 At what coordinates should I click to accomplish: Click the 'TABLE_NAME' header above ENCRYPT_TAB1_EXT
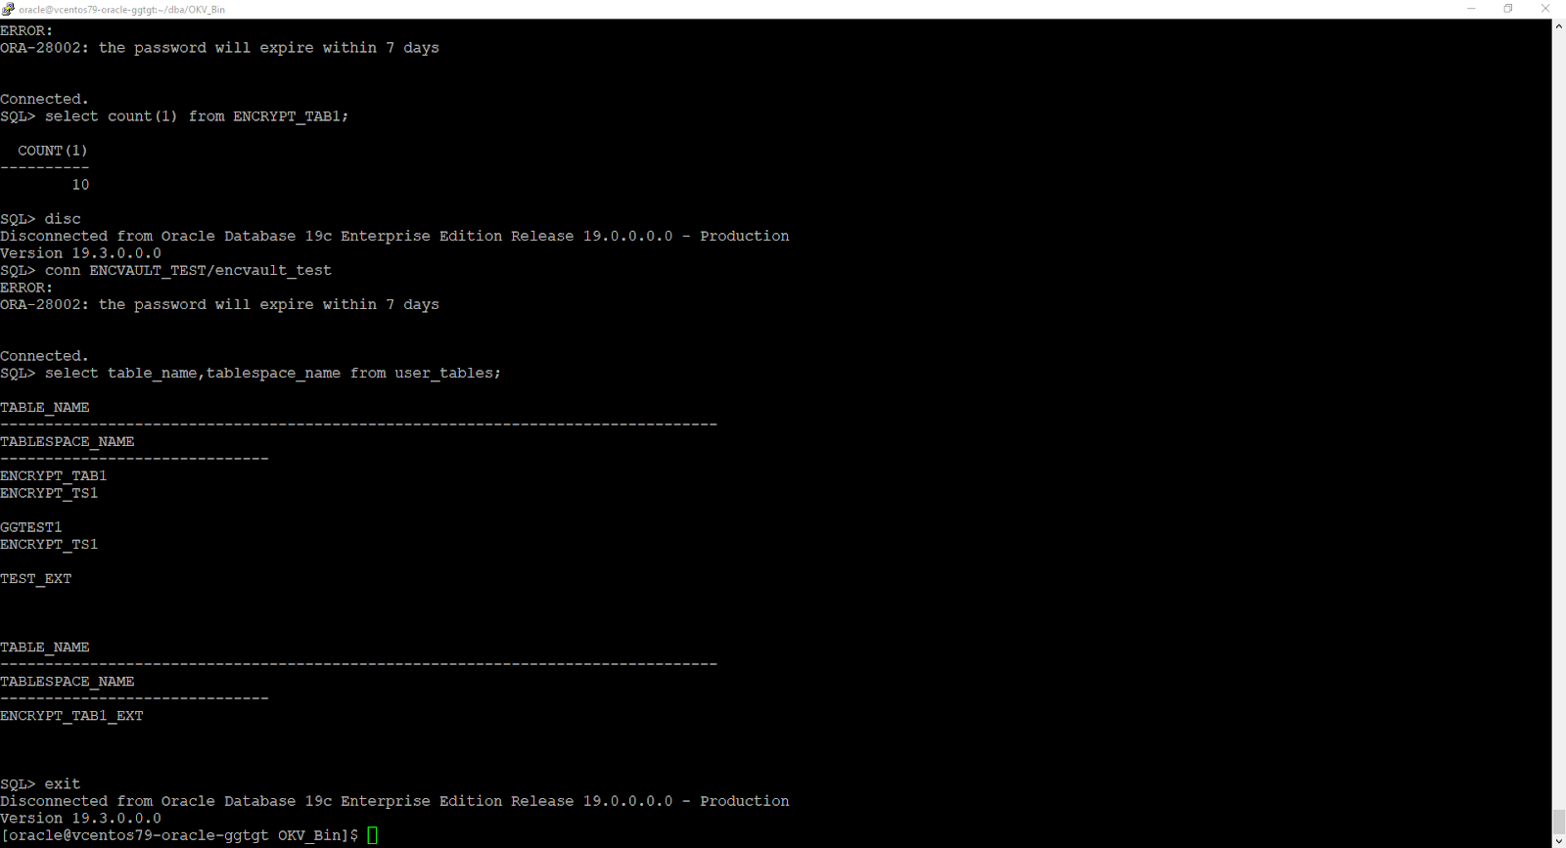pyautogui.click(x=45, y=647)
